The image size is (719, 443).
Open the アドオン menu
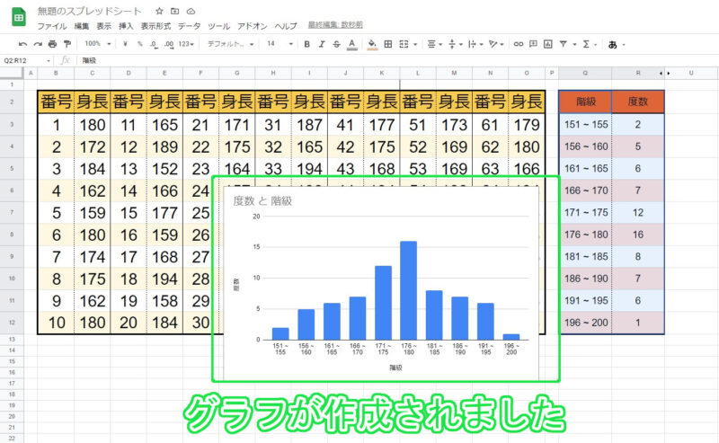click(x=253, y=26)
